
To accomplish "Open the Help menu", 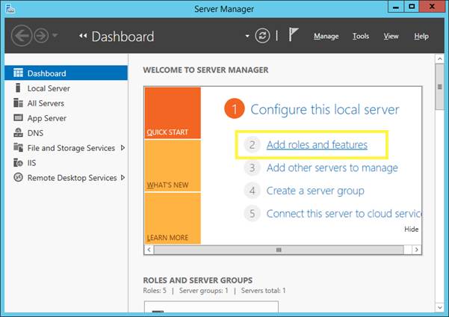I will 421,36.
